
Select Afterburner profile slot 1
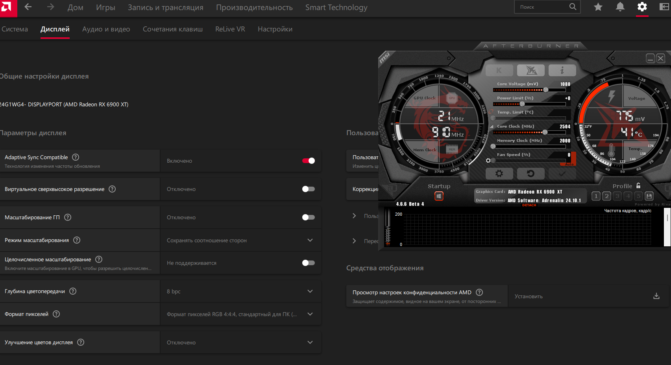pyautogui.click(x=596, y=196)
